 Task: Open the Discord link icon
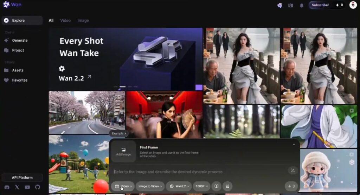[x=7, y=187]
